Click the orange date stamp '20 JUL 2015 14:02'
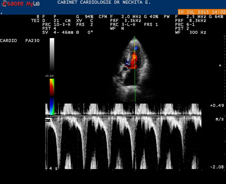Viewport: 226px width, 184px height. [x=202, y=12]
